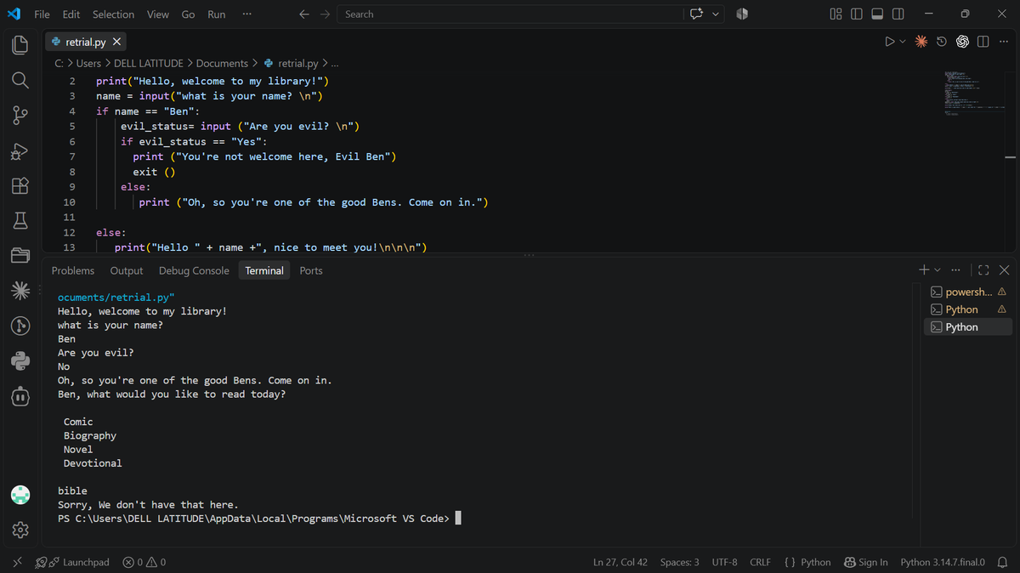Screen dimensions: 1020x573
Task: Open the Extensions view
Action: [20, 185]
